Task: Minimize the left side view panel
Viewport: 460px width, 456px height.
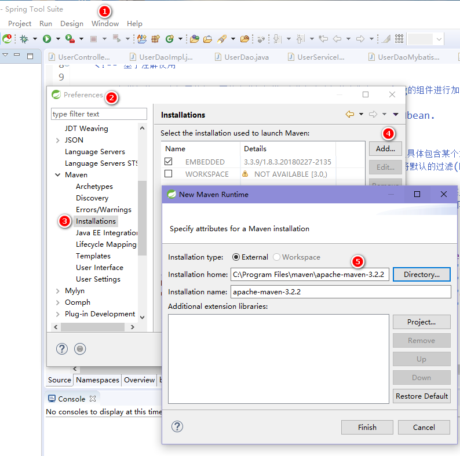Action: (17, 55)
